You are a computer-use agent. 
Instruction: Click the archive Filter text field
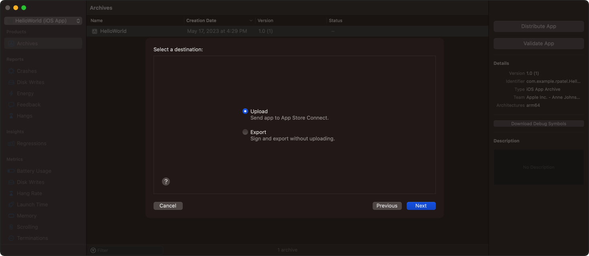click(126, 250)
